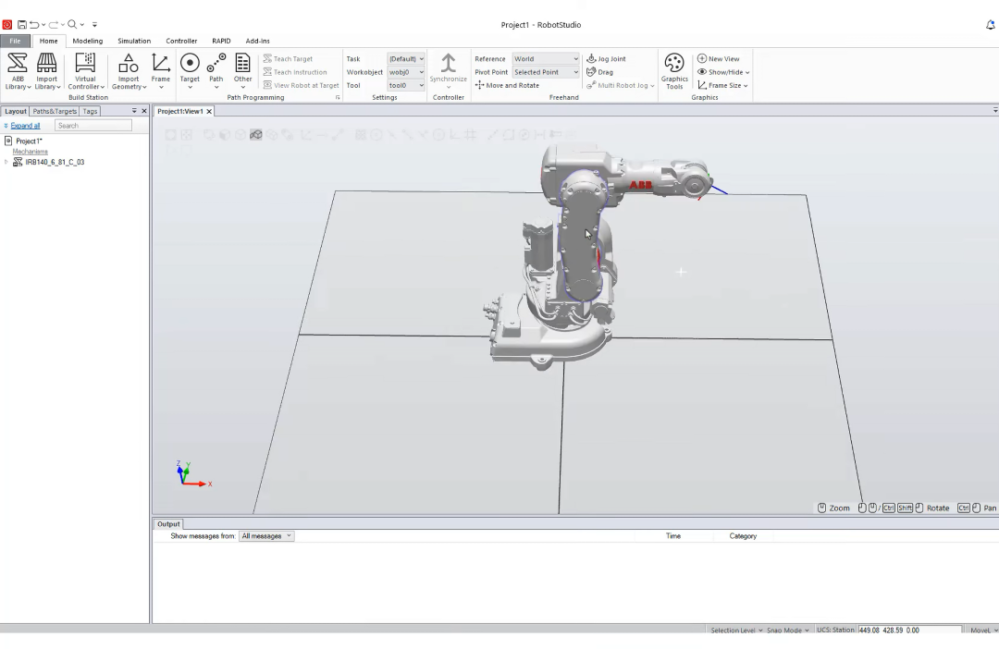Activate Move and Rotate freehand tool
This screenshot has height=649, width=999.
pos(507,85)
